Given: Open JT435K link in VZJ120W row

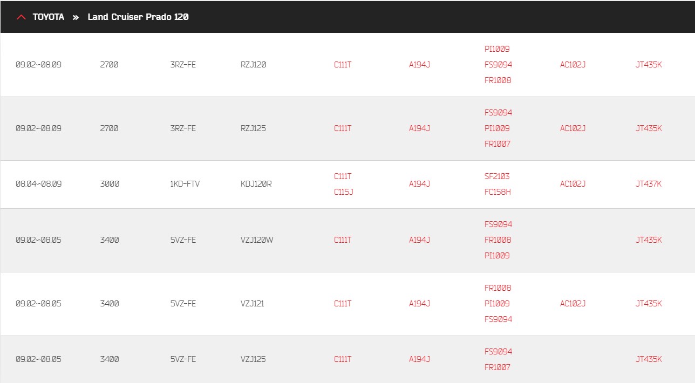Looking at the screenshot, I should tap(649, 240).
